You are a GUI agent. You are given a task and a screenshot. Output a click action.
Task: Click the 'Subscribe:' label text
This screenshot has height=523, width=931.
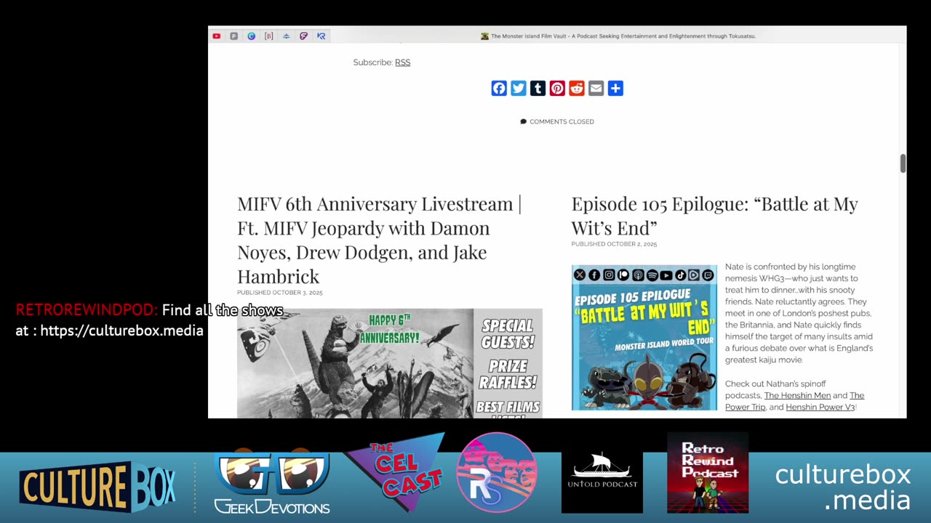point(372,62)
